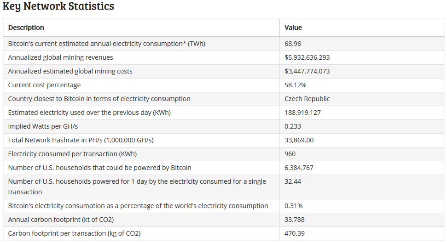The height and width of the screenshot is (243, 447).
Task: Click the 68.96 TWh value cell
Action: (293, 44)
